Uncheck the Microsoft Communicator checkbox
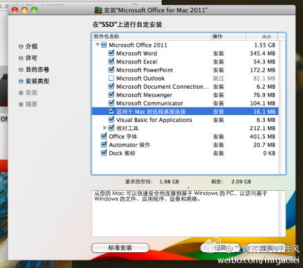303x268 pixels. (x=112, y=103)
